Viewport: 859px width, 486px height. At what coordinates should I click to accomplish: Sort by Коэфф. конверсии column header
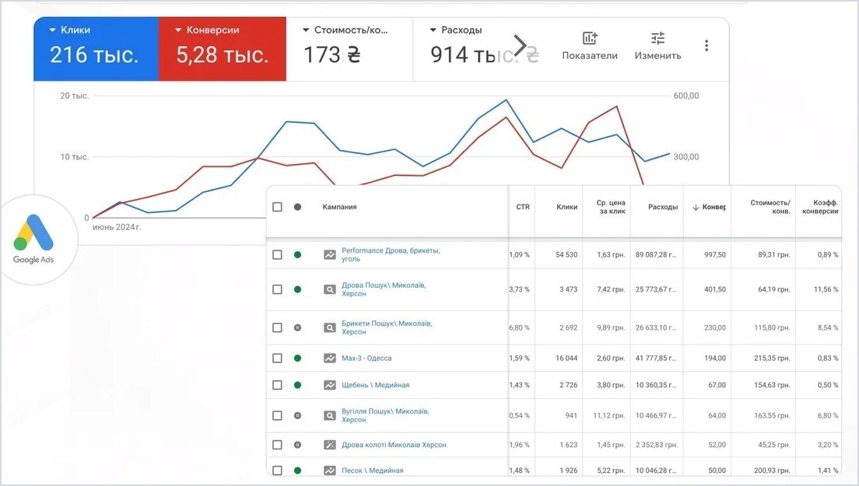820,207
